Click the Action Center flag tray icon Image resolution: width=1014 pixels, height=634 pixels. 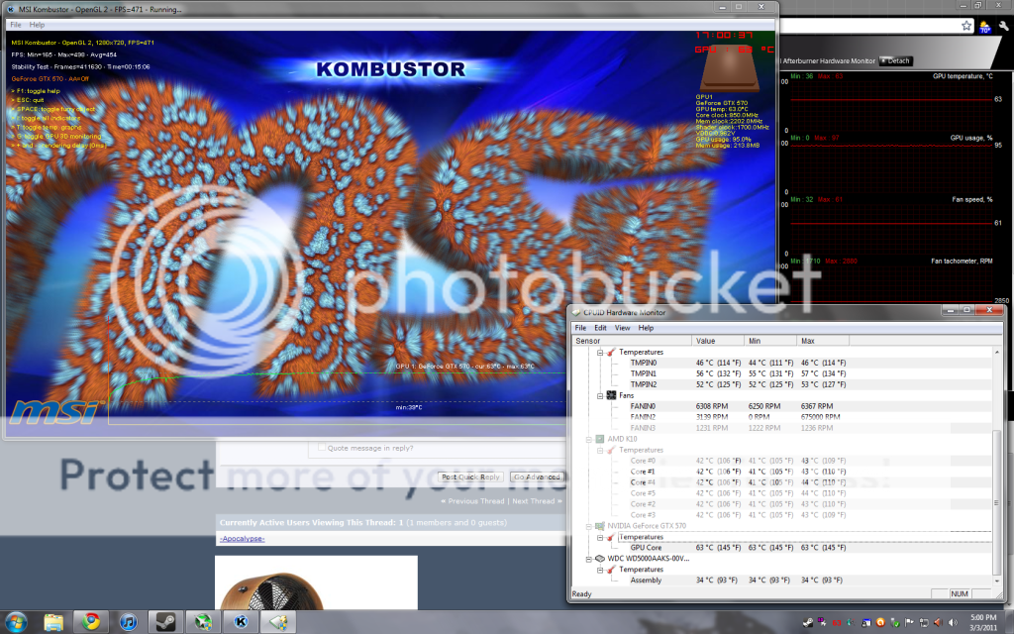point(909,622)
